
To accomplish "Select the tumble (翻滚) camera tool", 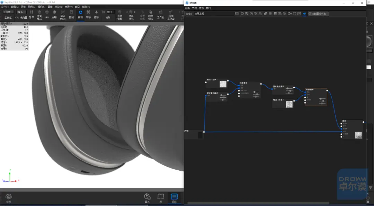I will click(80, 14).
